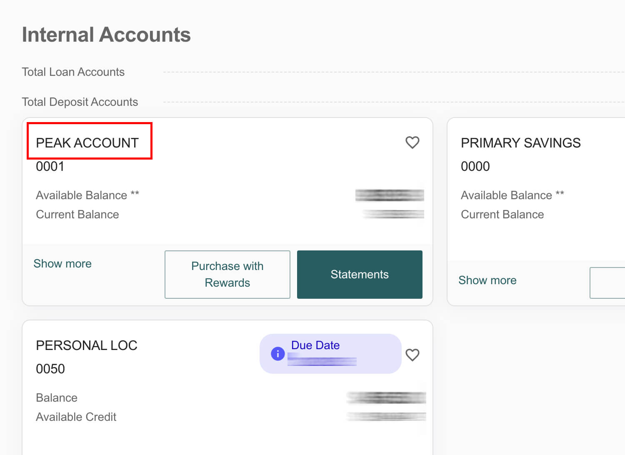Open the PEAK ACCOUNT details

pos(87,142)
